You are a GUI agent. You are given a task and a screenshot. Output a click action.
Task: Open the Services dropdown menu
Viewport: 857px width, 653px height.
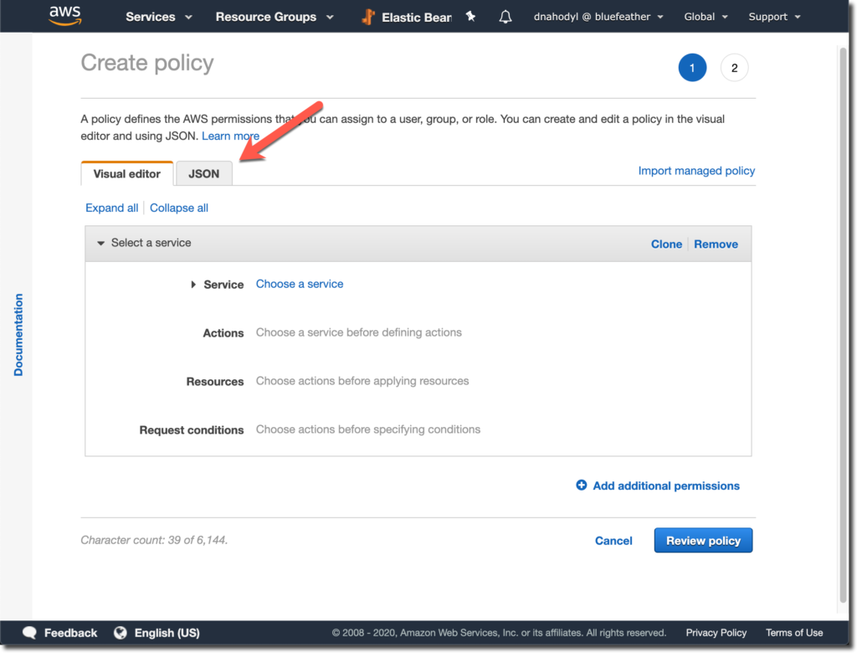click(x=159, y=17)
